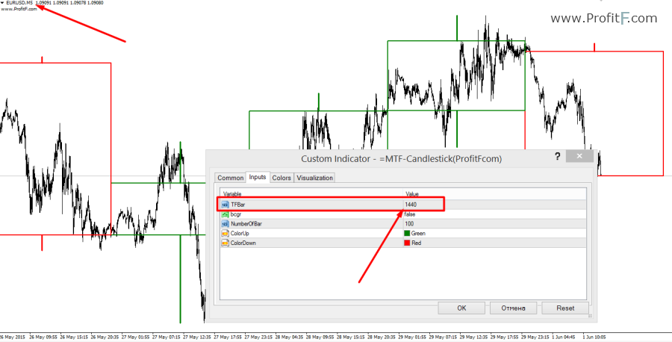This screenshot has height=342, width=672.
Task: Select the bcgr variable icon
Action: [225, 214]
